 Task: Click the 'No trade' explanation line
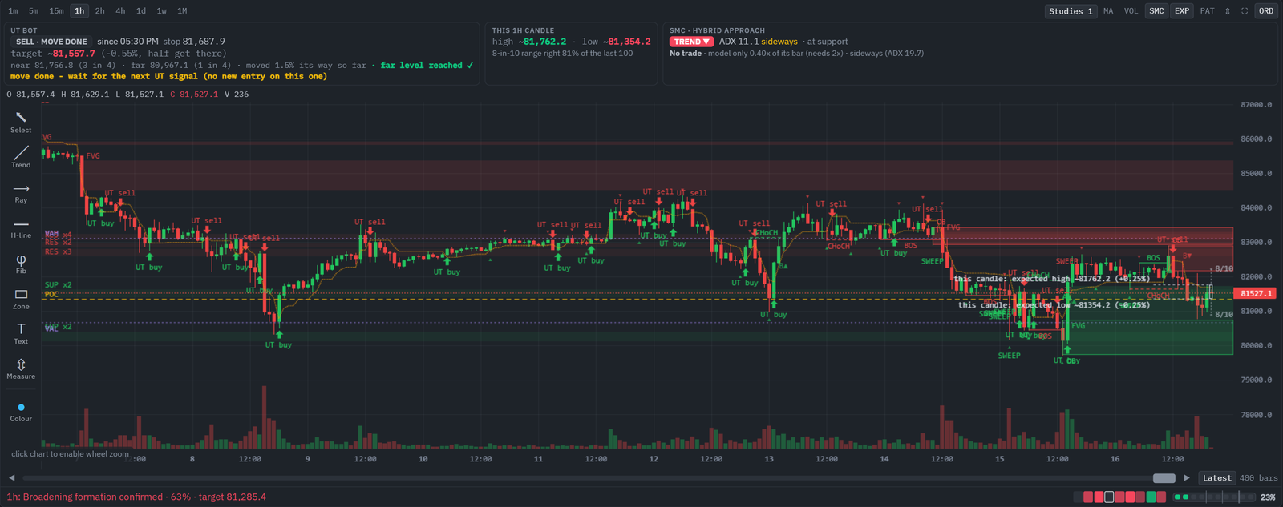click(x=796, y=54)
